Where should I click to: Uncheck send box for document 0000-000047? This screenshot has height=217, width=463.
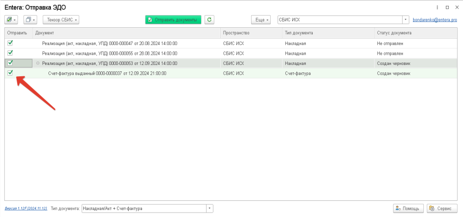[x=10, y=43]
